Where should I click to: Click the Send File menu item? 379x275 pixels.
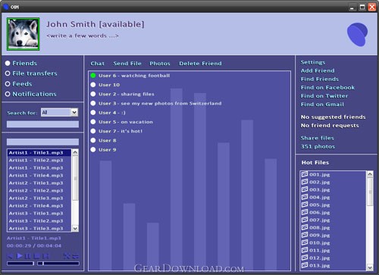point(127,64)
